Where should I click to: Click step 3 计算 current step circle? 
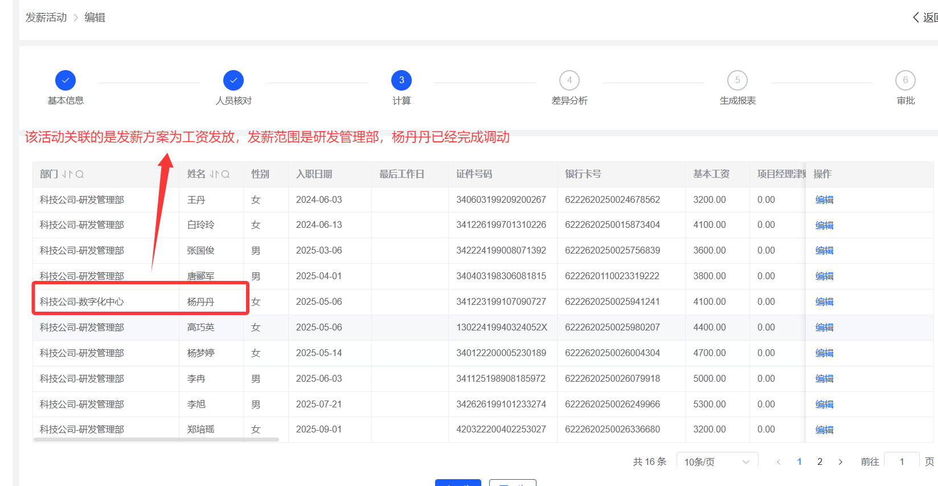[x=402, y=80]
